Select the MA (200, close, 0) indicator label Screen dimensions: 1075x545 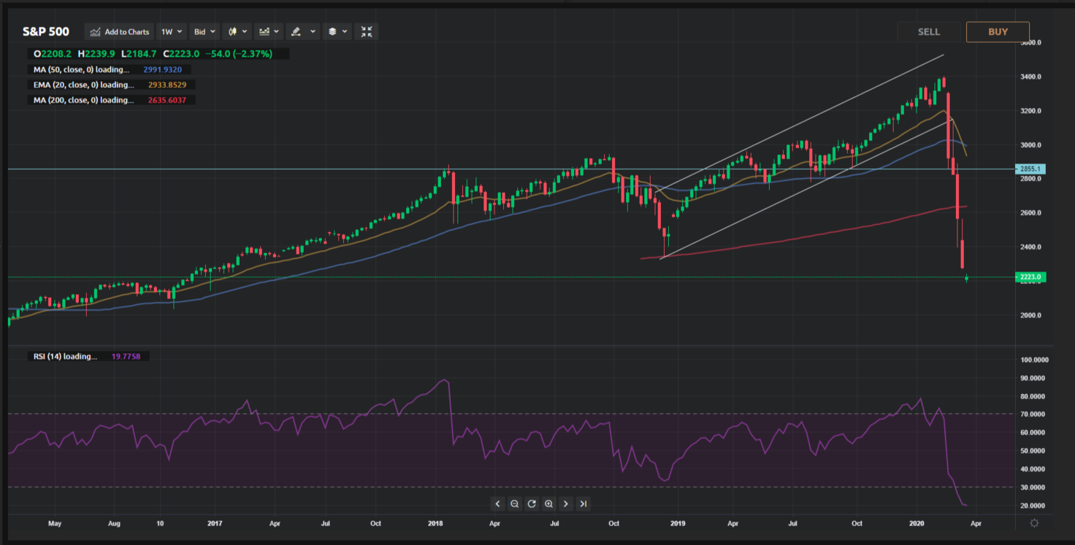[x=83, y=100]
